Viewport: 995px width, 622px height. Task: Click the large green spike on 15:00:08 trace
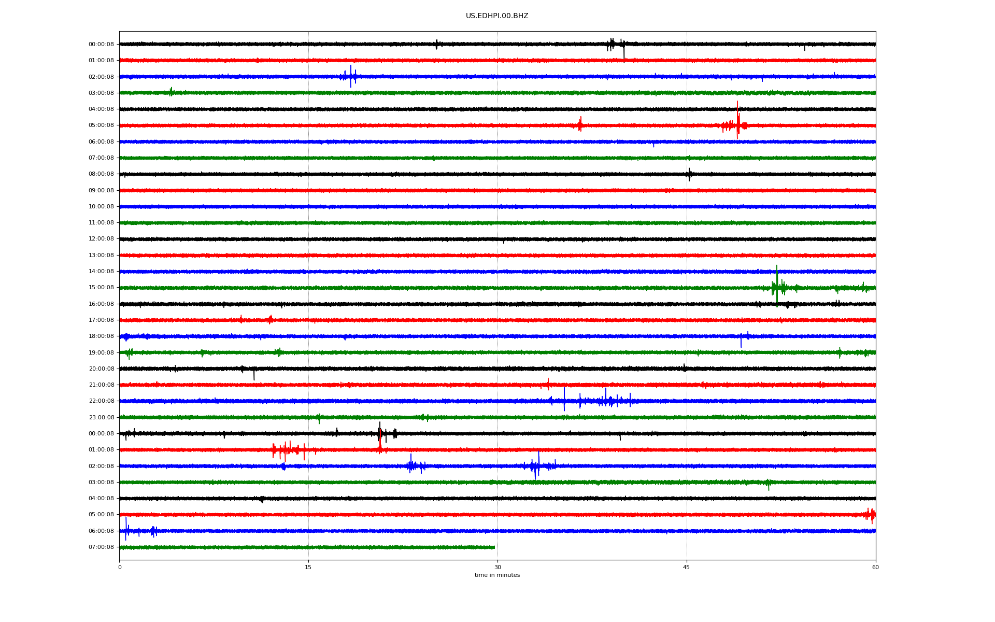(x=777, y=285)
